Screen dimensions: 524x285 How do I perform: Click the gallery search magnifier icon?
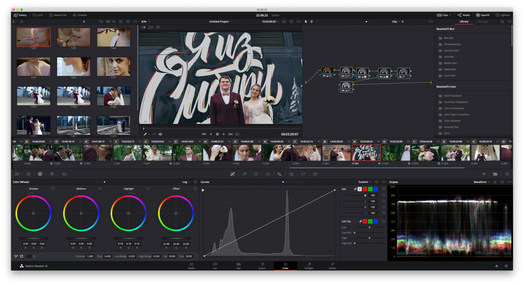(121, 22)
